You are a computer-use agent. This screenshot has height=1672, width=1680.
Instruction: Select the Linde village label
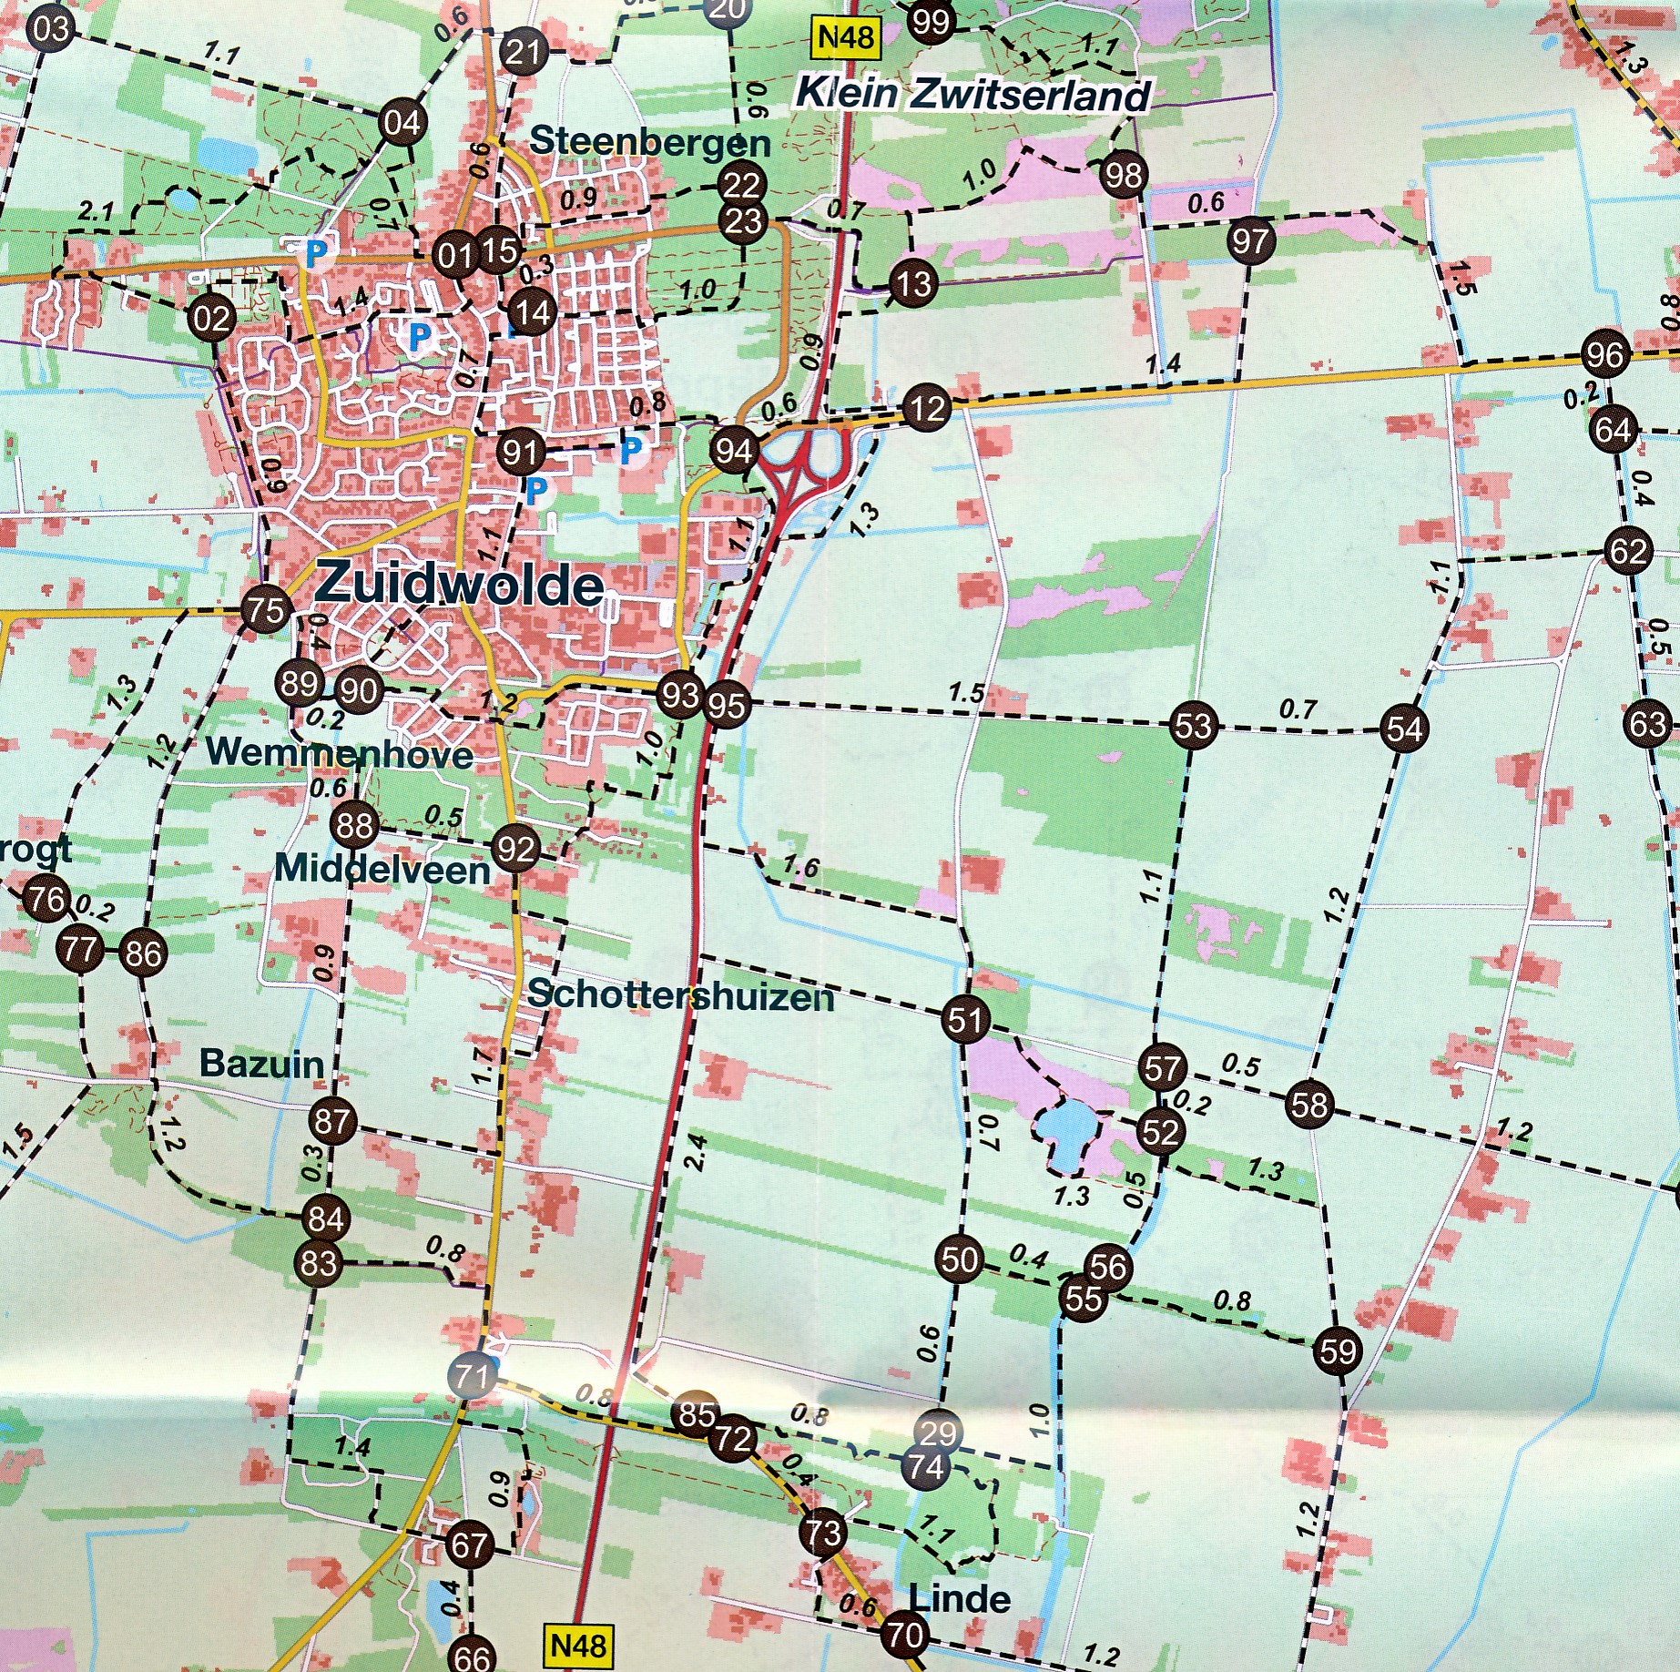click(x=960, y=1598)
